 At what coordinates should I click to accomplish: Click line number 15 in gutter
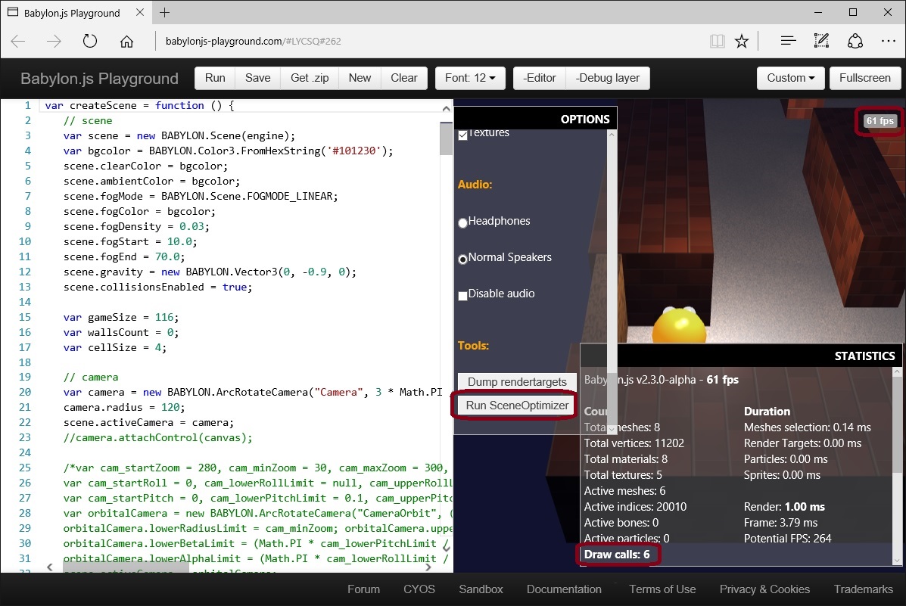(x=25, y=317)
